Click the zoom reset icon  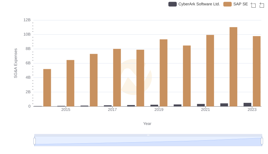(262, 5)
